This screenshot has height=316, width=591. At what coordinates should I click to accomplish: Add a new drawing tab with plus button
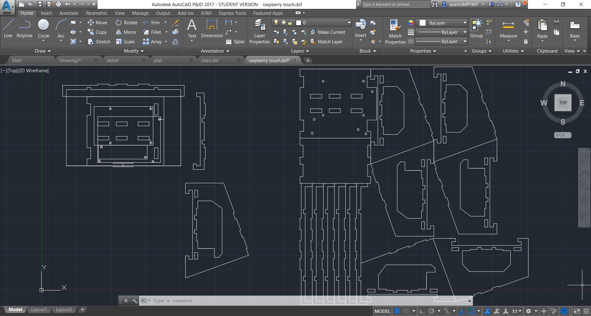(308, 60)
